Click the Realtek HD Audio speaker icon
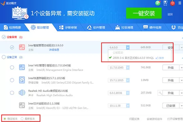 (x=22, y=93)
